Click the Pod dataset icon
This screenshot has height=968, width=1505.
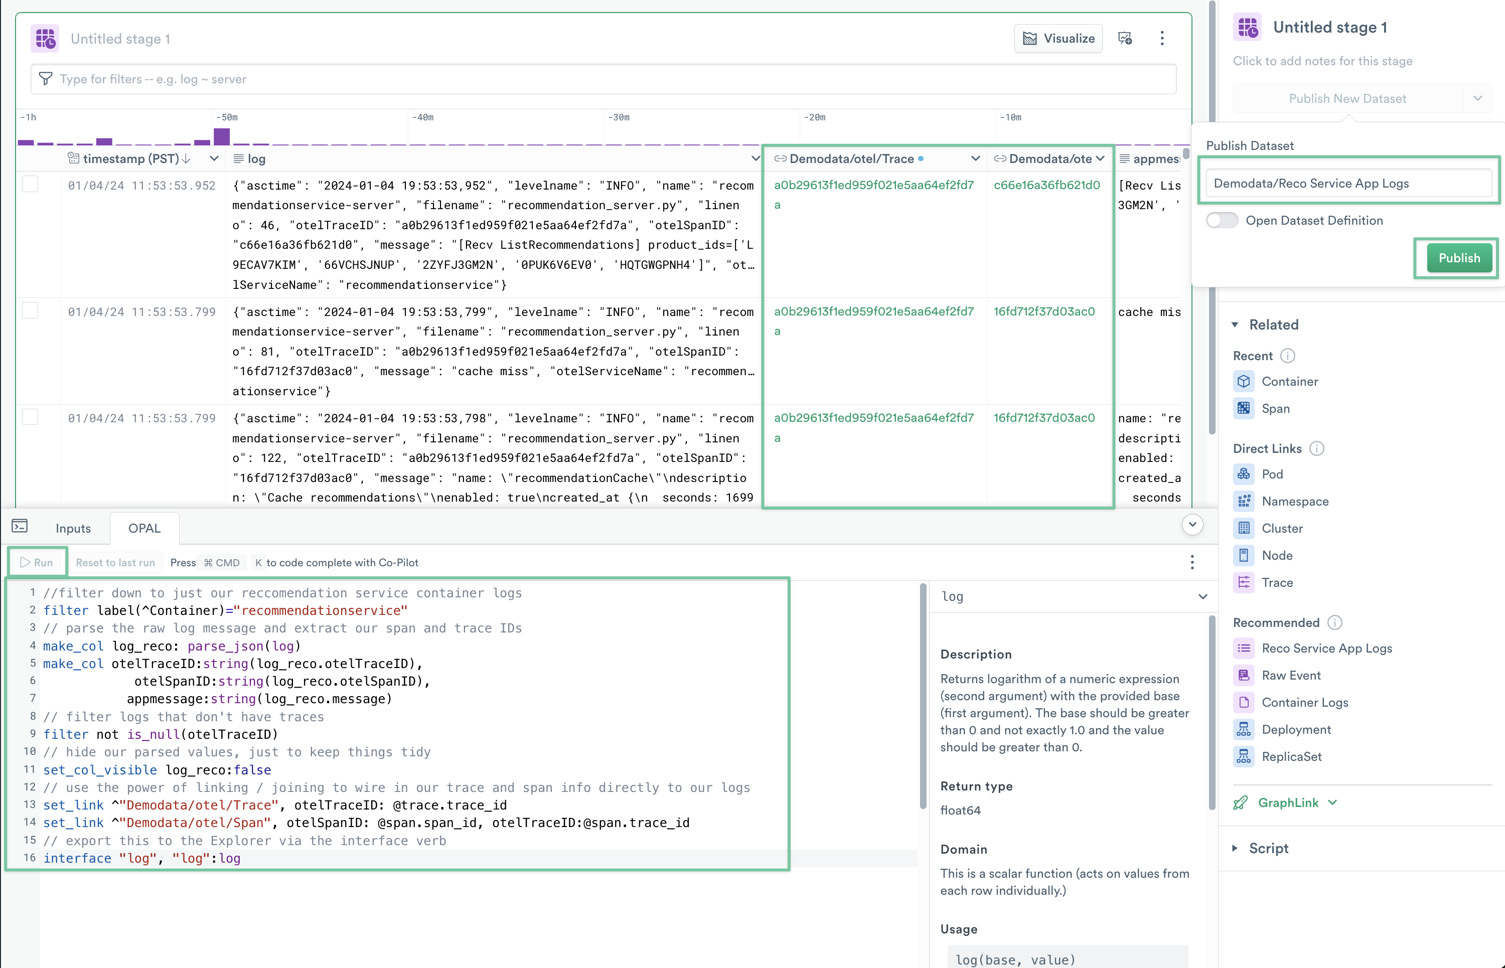coord(1244,474)
